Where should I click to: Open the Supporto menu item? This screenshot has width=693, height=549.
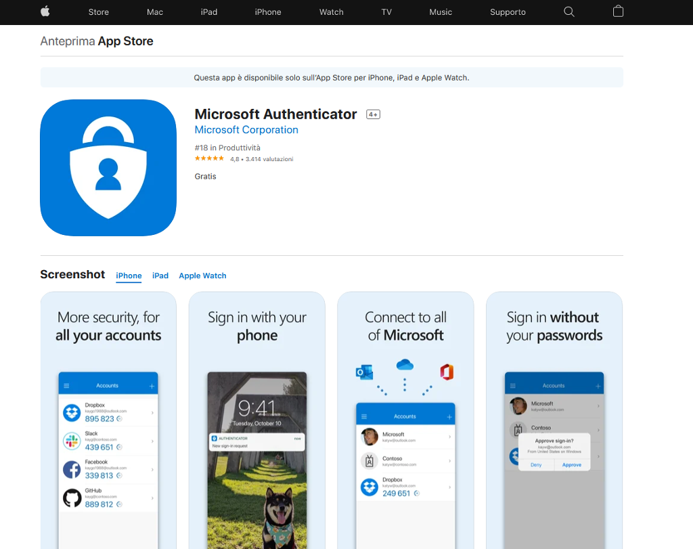pyautogui.click(x=508, y=12)
